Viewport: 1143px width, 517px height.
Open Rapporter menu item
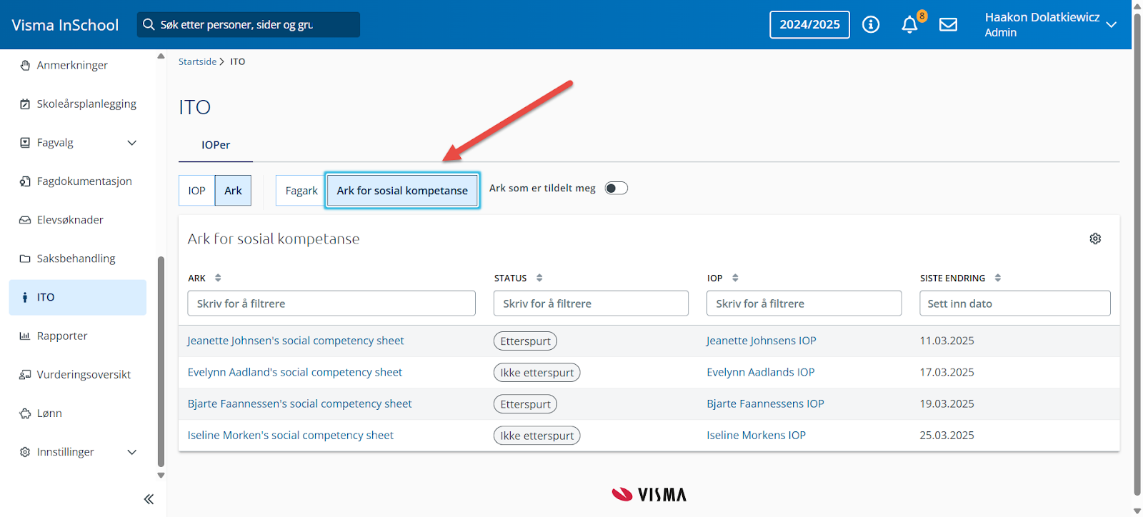point(62,336)
